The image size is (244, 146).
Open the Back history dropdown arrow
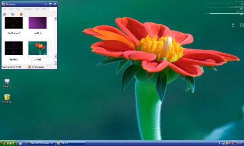pos(8,14)
